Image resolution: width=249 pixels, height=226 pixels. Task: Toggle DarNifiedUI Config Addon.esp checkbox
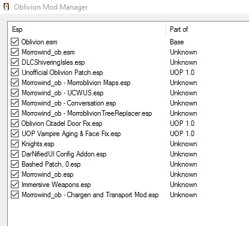click(14, 154)
